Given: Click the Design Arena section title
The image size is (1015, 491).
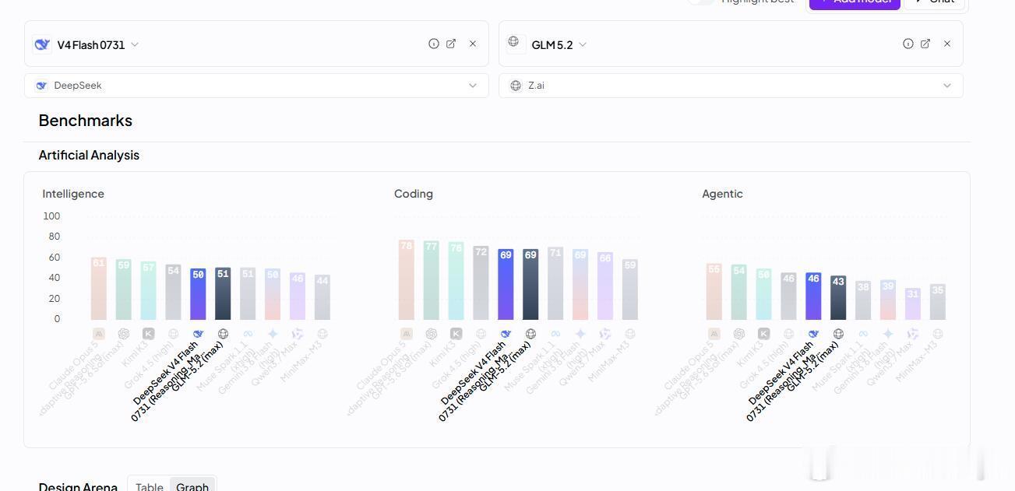Looking at the screenshot, I should pos(78,486).
